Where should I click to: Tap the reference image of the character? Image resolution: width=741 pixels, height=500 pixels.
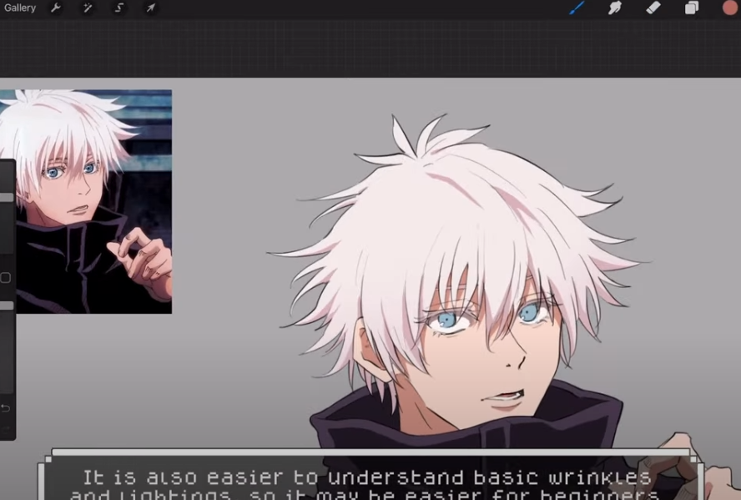coord(86,201)
